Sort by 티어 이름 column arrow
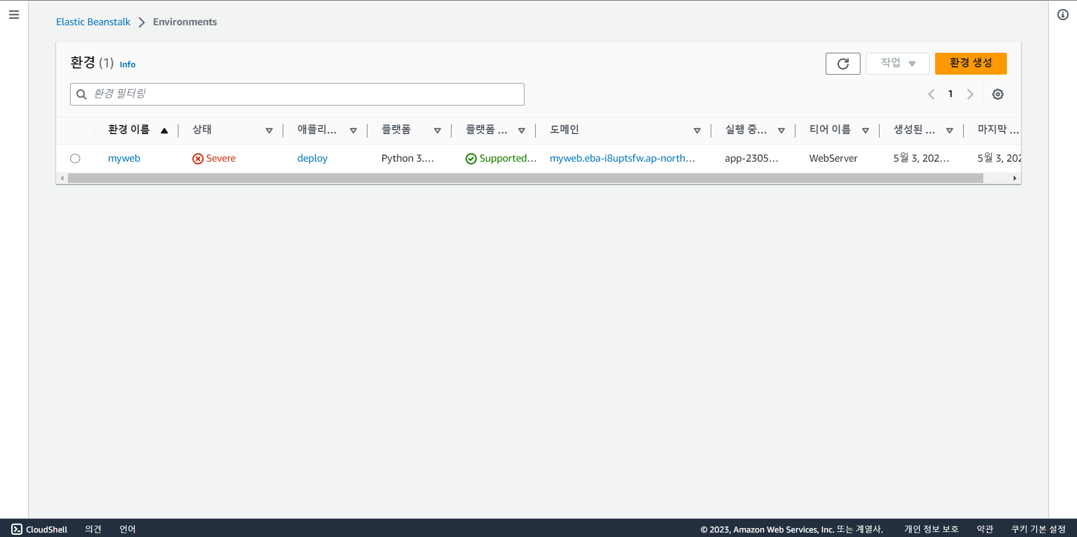This screenshot has width=1077, height=537. [866, 131]
